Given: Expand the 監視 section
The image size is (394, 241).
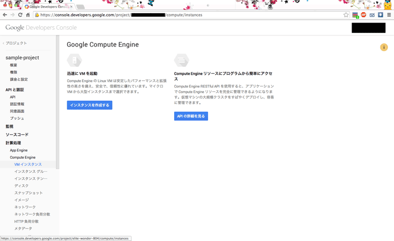Looking at the screenshot, I should tap(9, 126).
